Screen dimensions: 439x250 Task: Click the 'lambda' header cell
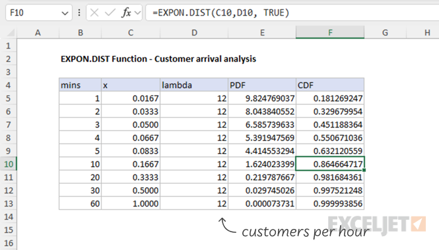(x=194, y=85)
